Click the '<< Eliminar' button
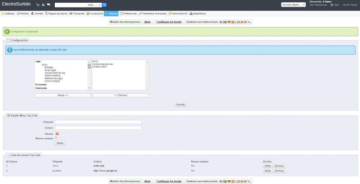Viewport: 360px width, 184px height. tap(120, 95)
